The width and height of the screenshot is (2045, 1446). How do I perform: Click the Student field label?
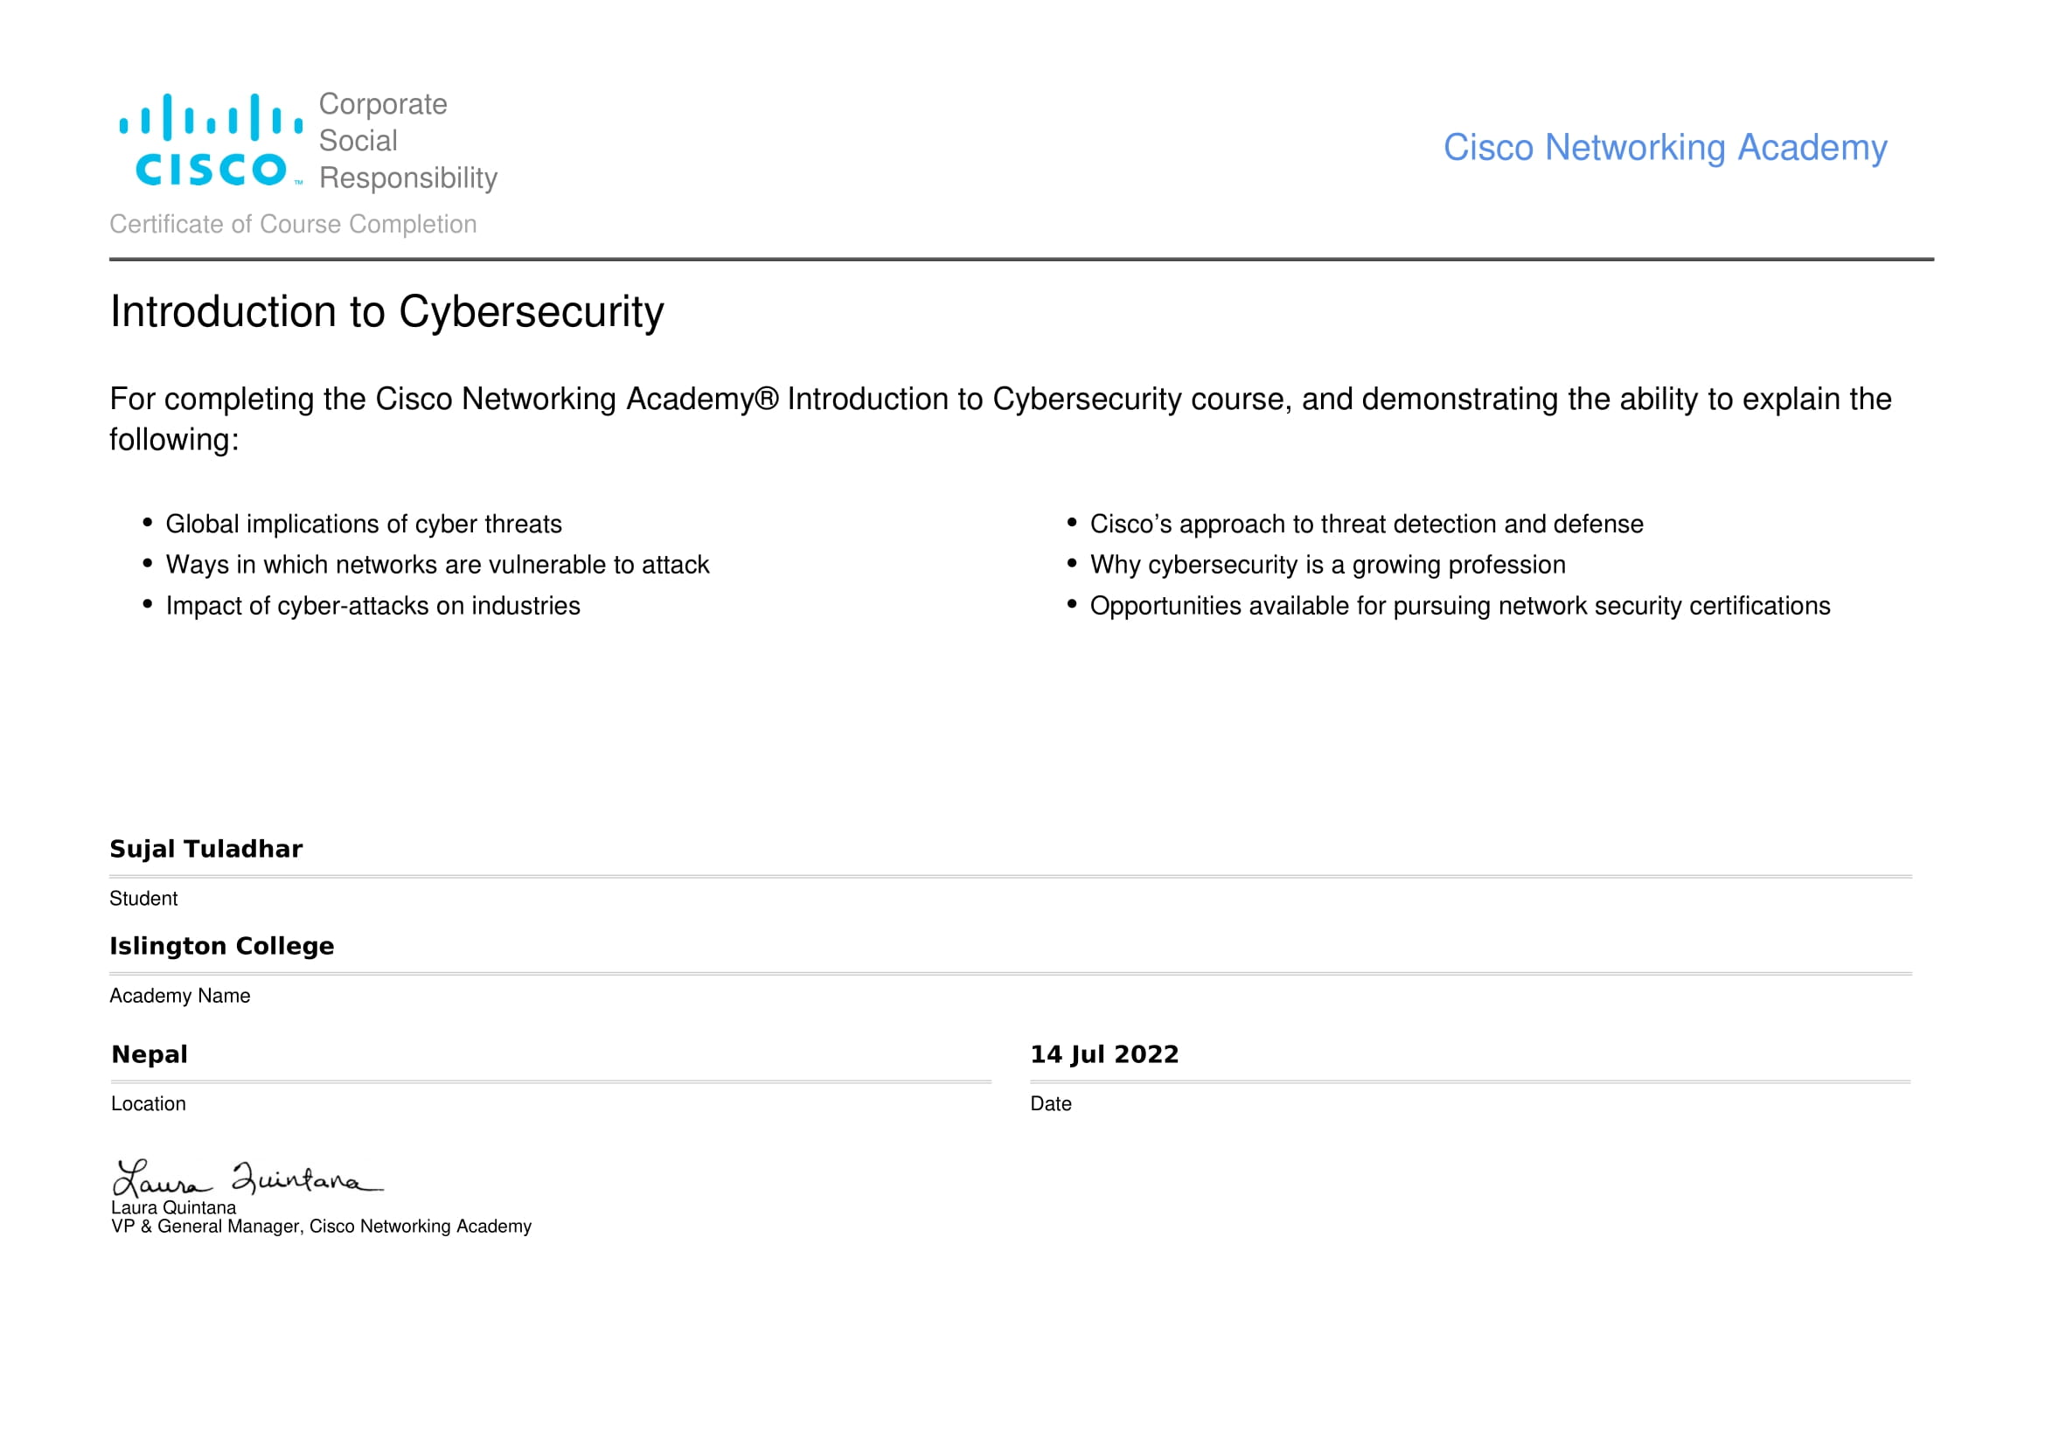pyautogui.click(x=143, y=900)
